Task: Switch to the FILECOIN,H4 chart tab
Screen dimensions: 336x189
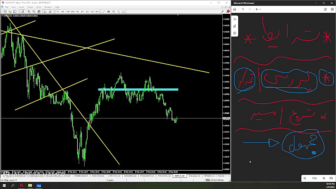Action: (98, 176)
